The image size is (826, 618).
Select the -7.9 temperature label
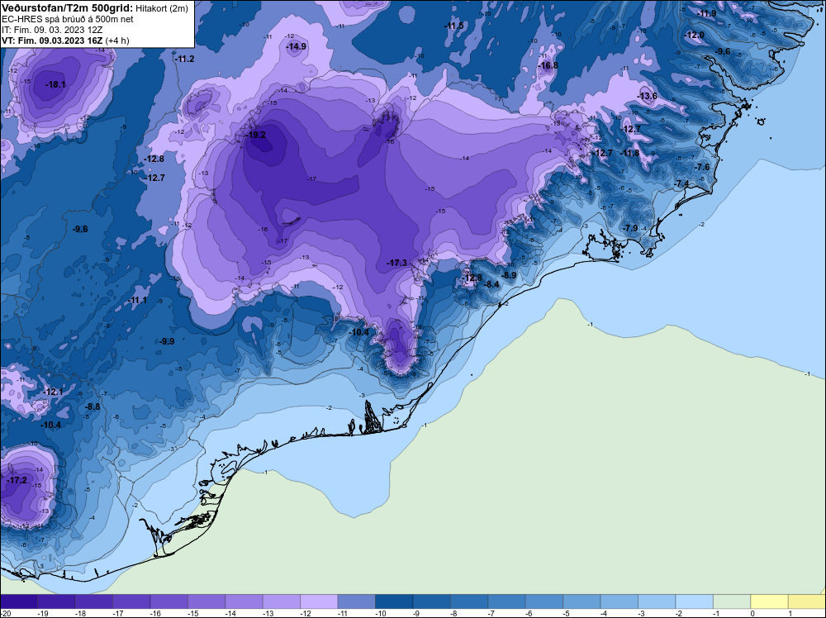[630, 228]
